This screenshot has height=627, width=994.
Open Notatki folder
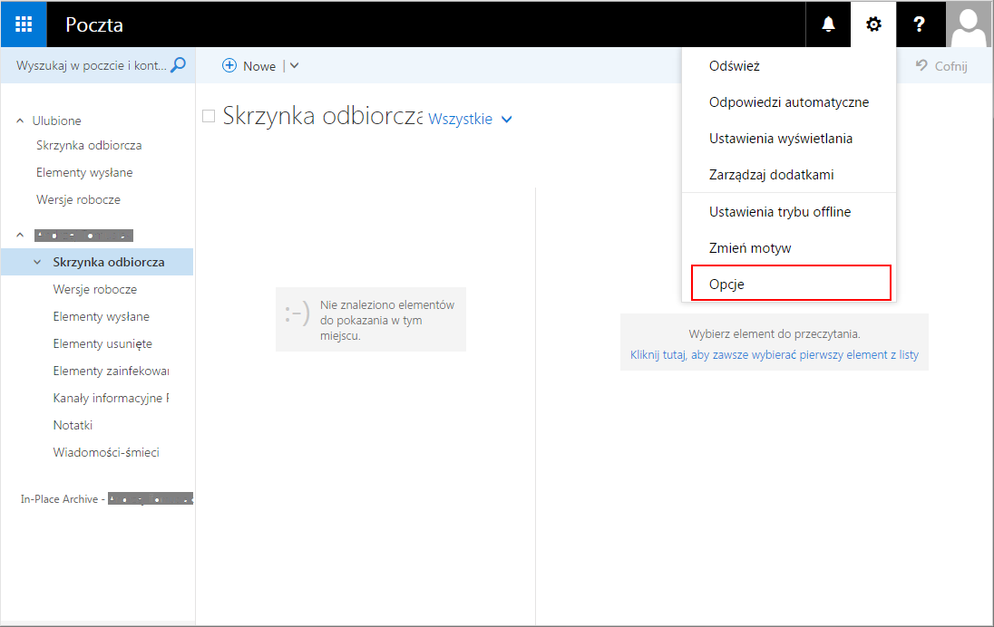point(73,425)
